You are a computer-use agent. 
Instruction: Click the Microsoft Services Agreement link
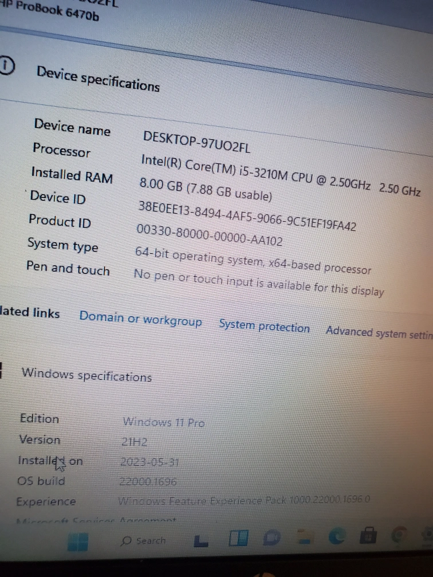coord(97,521)
